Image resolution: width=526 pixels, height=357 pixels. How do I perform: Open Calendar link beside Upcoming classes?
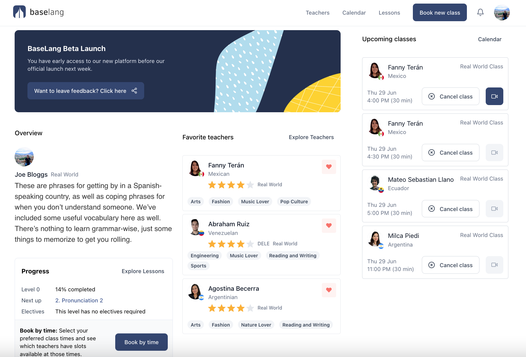490,39
